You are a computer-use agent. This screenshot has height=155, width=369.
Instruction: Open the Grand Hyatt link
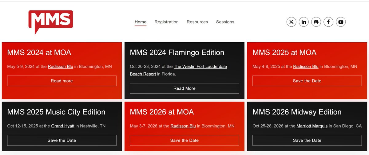63,126
